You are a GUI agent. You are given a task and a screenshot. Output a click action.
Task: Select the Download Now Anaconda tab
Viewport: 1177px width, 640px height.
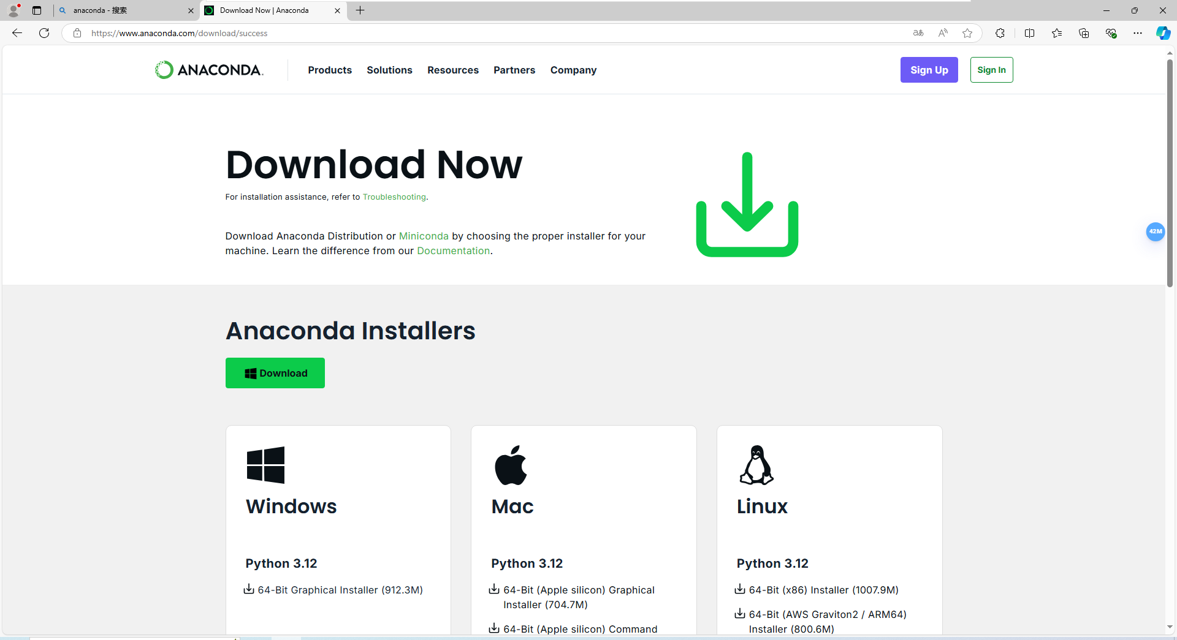click(273, 10)
